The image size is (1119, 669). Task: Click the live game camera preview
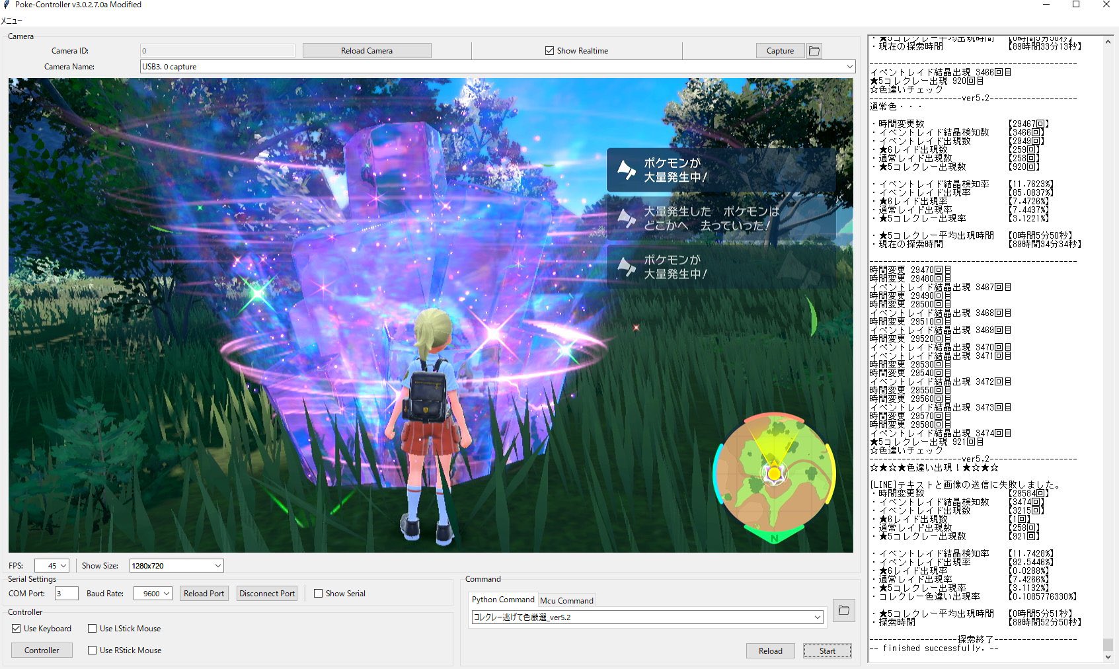point(430,315)
